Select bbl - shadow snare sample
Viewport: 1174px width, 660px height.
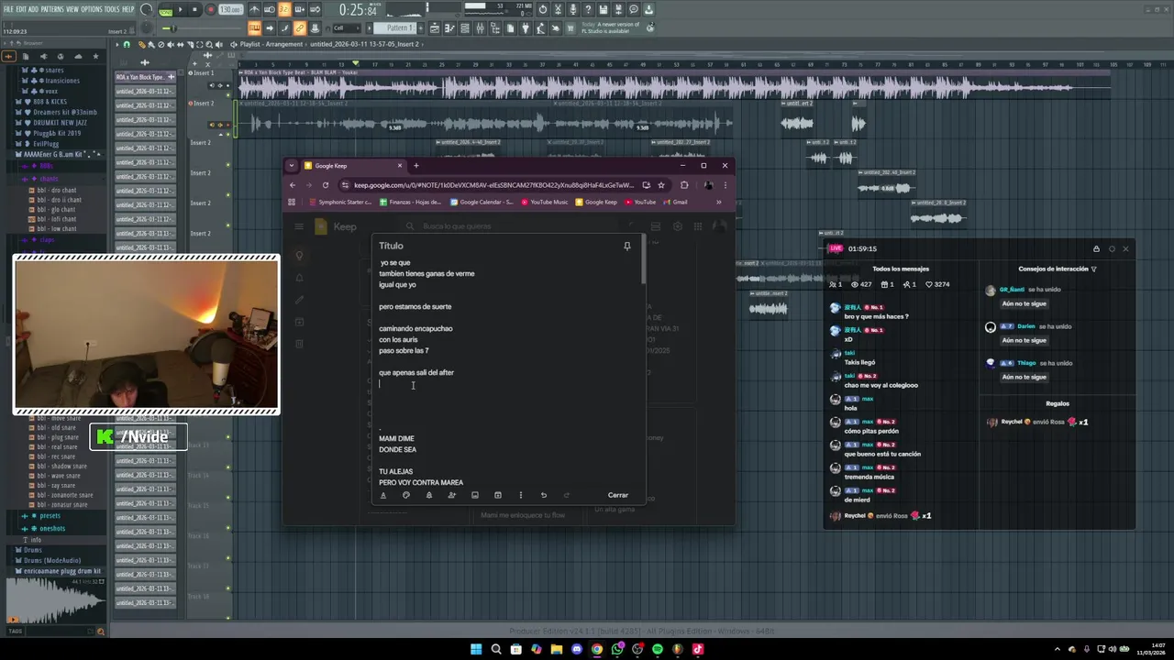click(62, 467)
